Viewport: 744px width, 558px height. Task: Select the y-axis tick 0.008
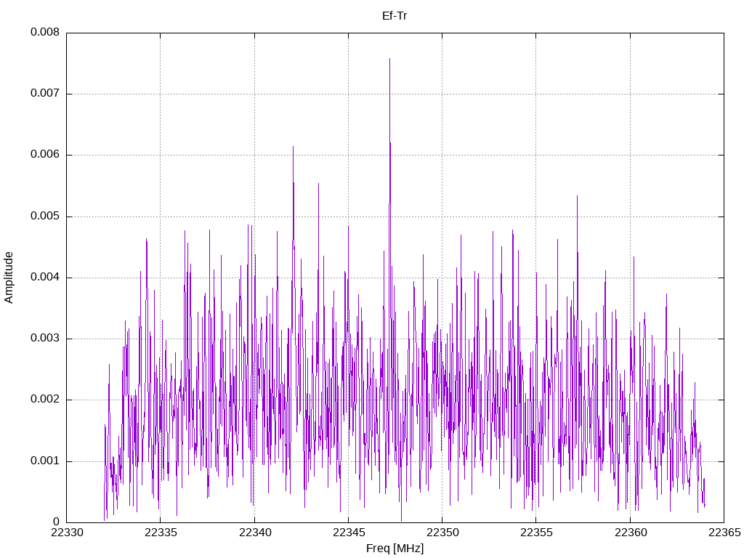click(45, 32)
